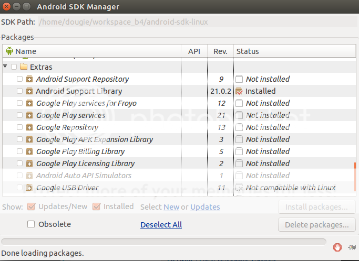The image size is (359, 261).
Task: Click status icon in Google Play Billing Library row
Action: [239, 151]
